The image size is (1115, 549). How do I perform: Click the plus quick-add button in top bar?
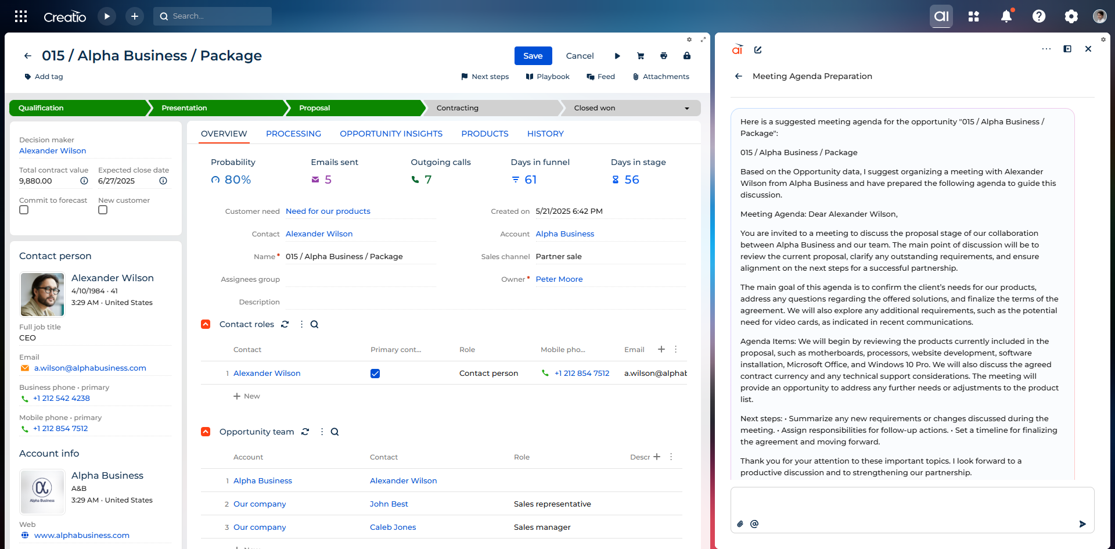coord(135,16)
